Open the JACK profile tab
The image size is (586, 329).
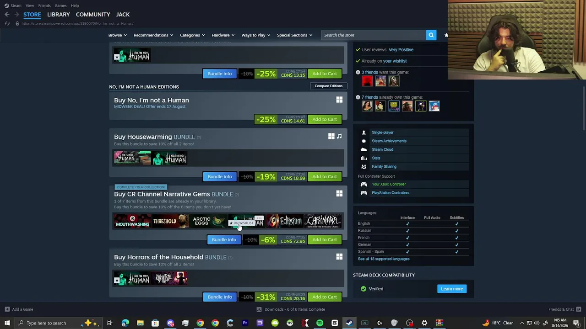[x=123, y=15]
